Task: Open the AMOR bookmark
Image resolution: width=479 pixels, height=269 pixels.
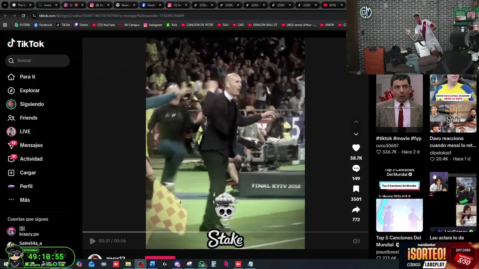Action: point(326,25)
